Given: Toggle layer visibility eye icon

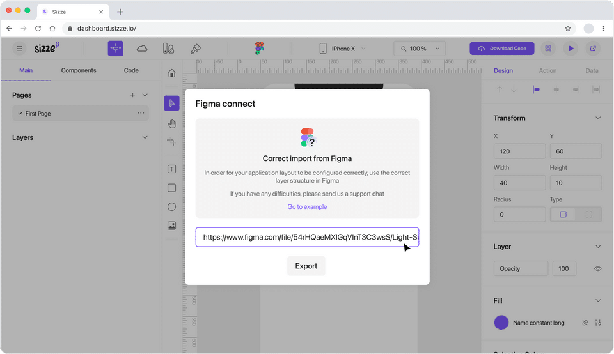Looking at the screenshot, I should coord(597,269).
